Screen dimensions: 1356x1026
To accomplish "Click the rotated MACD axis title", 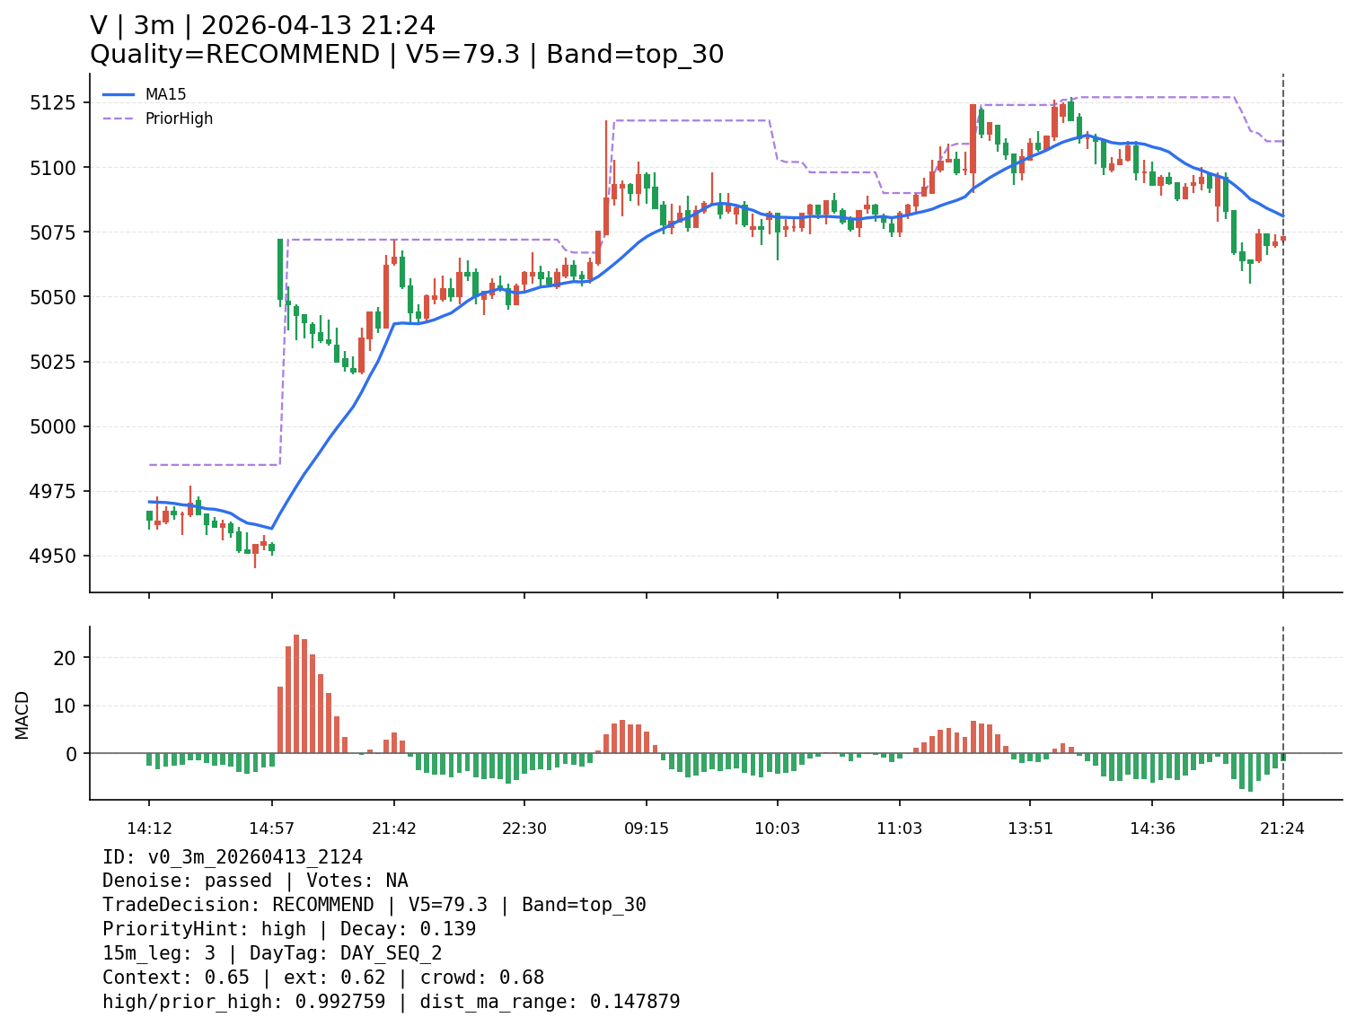I will (22, 715).
